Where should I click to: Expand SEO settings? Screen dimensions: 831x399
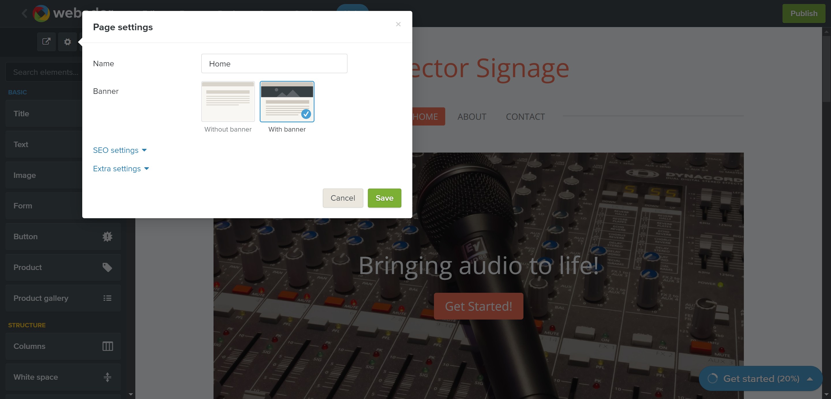pyautogui.click(x=120, y=150)
